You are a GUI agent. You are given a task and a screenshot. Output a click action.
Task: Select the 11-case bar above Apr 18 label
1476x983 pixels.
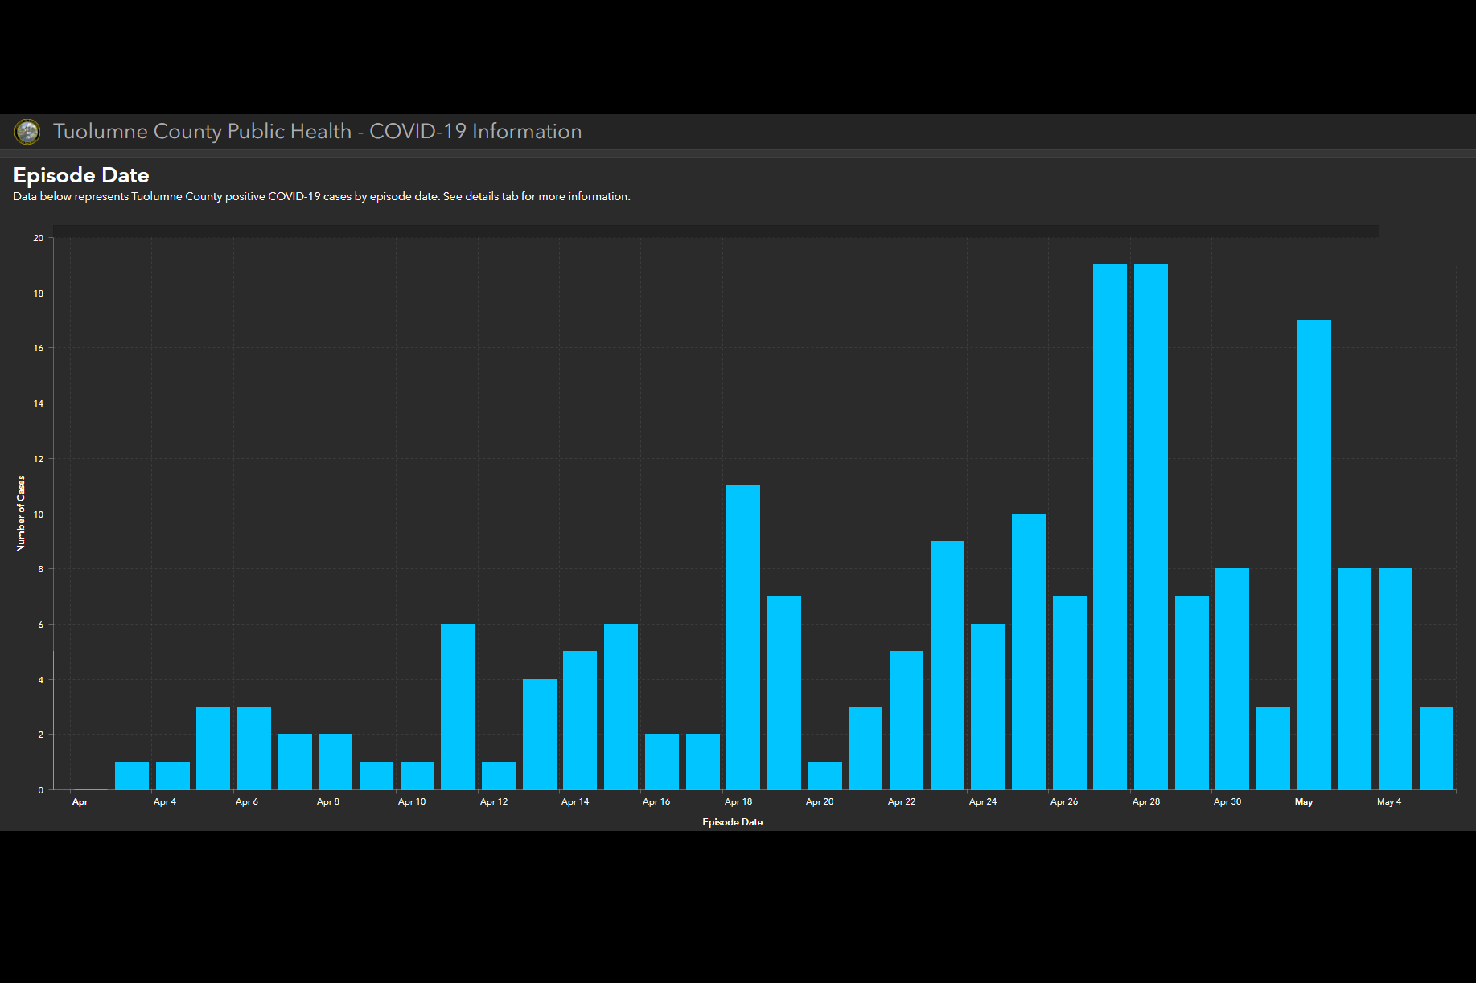coord(743,637)
